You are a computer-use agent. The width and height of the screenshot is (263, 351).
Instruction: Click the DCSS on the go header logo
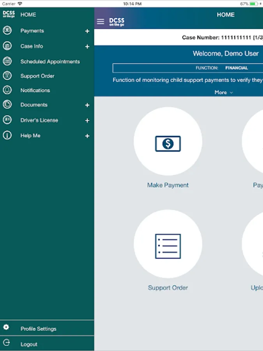117,22
